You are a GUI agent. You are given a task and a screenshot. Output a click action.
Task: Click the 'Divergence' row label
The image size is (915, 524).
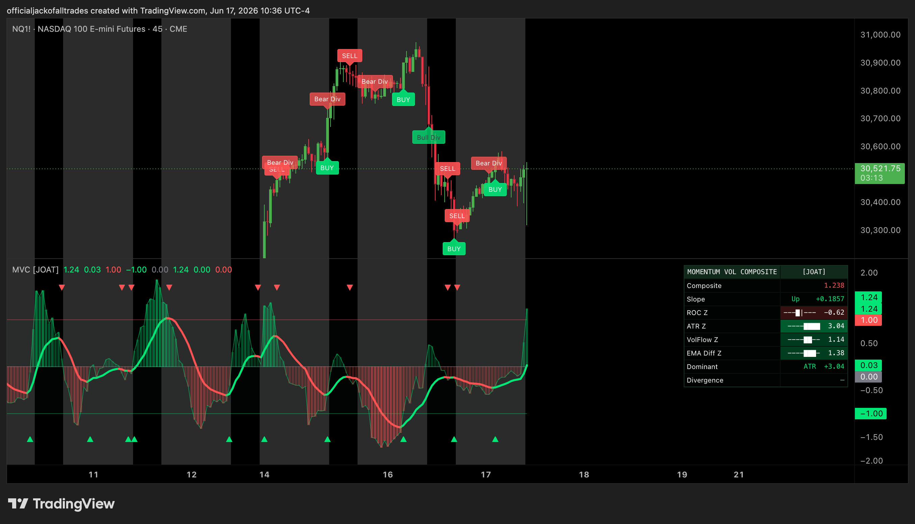[x=705, y=380]
